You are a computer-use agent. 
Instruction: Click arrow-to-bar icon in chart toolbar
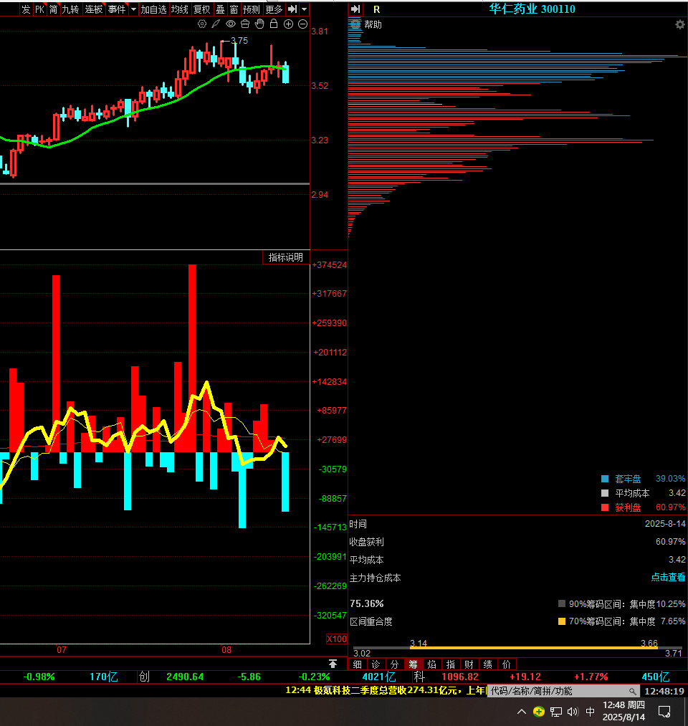[292, 9]
